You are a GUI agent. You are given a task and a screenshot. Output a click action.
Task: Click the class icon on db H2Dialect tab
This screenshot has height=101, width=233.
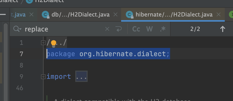click(45, 15)
